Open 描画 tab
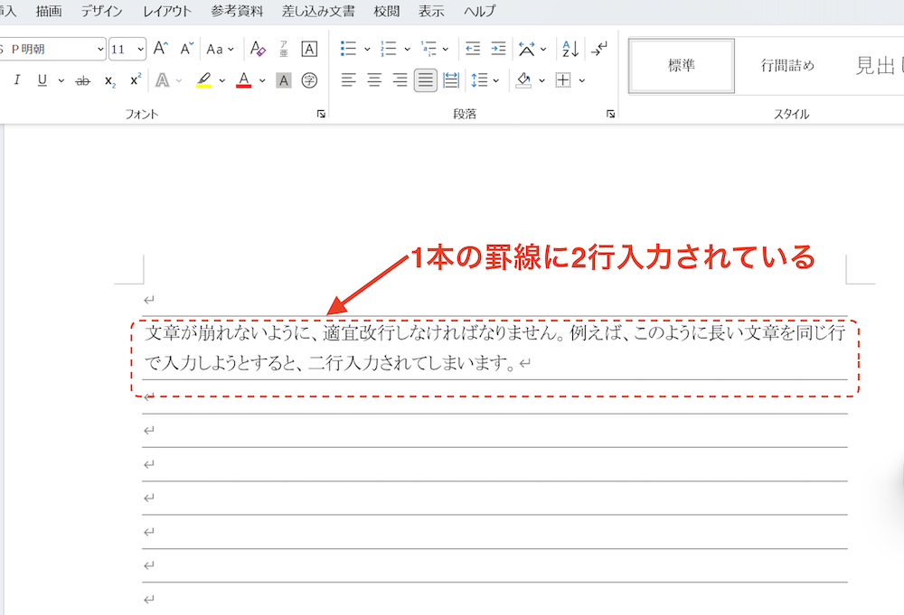904x615 pixels. coord(49,11)
